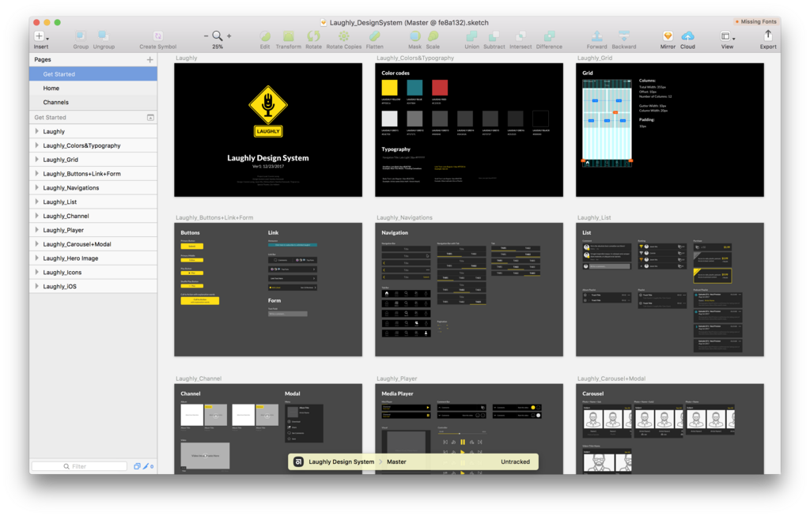Viewport: 810px width, 516px height.
Task: Click the yellow color swatch
Action: (x=389, y=87)
